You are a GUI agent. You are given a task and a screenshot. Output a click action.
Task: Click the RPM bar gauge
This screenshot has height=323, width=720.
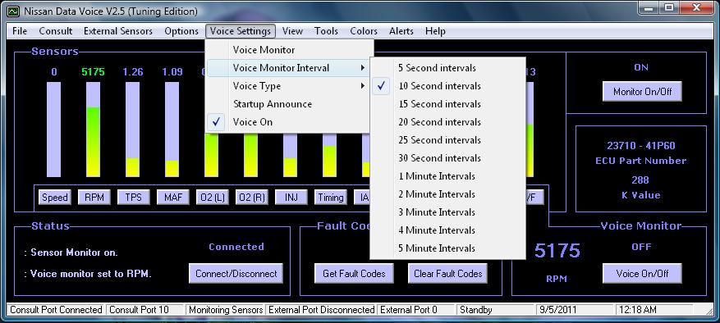[x=94, y=130]
